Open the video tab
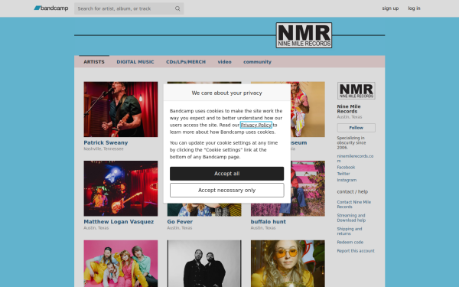 click(x=224, y=62)
